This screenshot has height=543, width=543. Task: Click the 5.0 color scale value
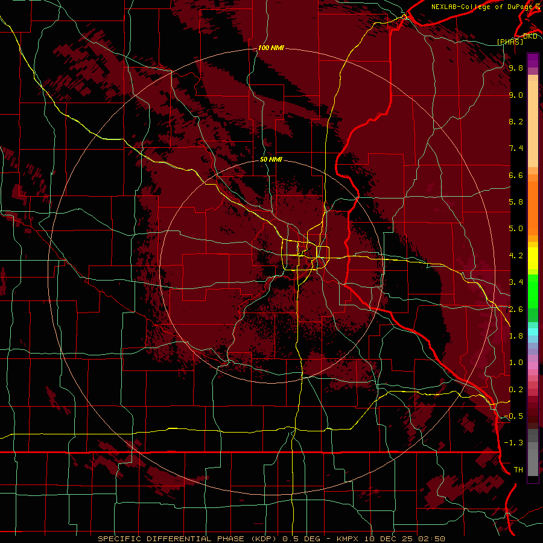(x=516, y=229)
